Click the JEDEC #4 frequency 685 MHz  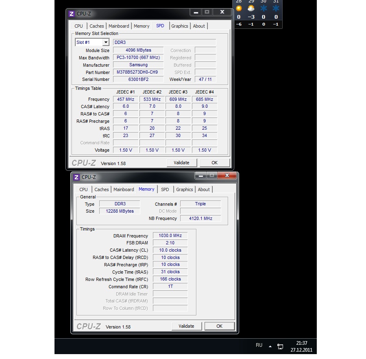click(x=205, y=99)
